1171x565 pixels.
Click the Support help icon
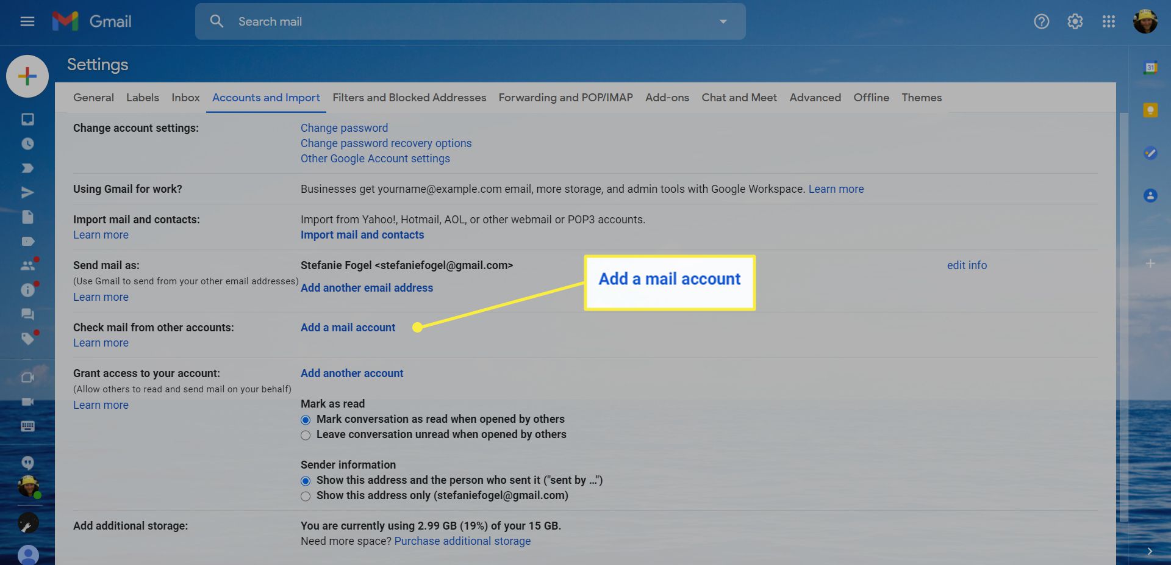[x=1041, y=21]
